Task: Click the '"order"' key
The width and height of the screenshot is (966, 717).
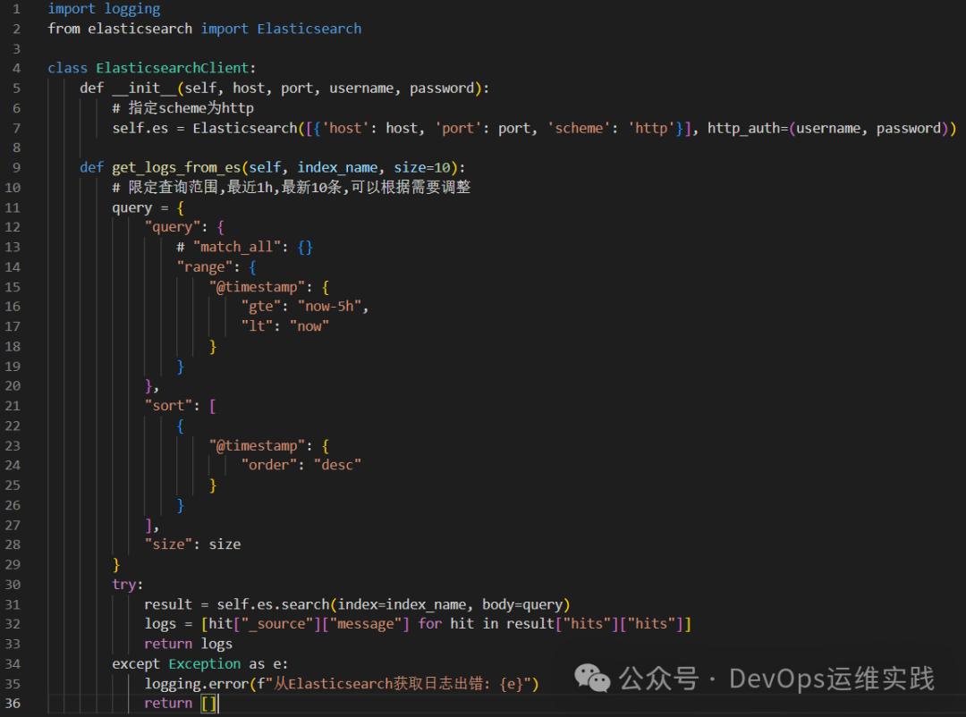Action: [268, 465]
